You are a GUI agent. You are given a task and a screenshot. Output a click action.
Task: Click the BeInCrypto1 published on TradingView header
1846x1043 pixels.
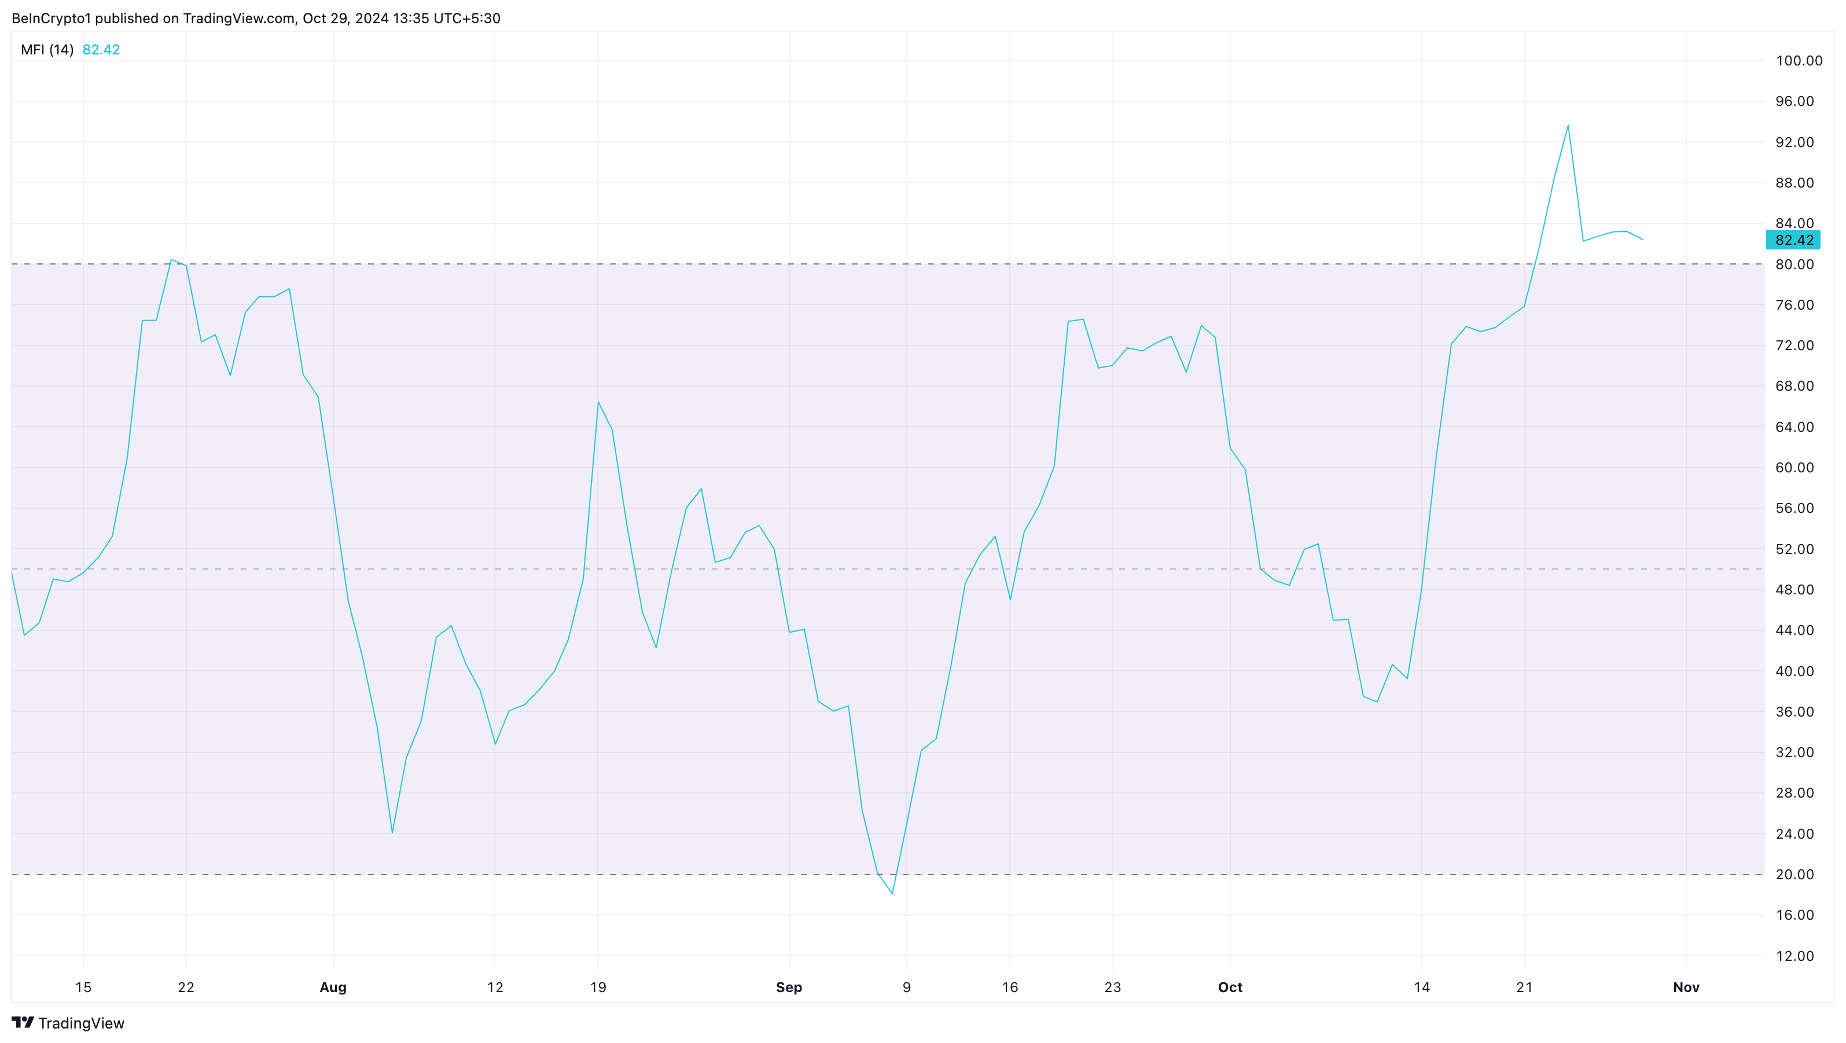(256, 18)
